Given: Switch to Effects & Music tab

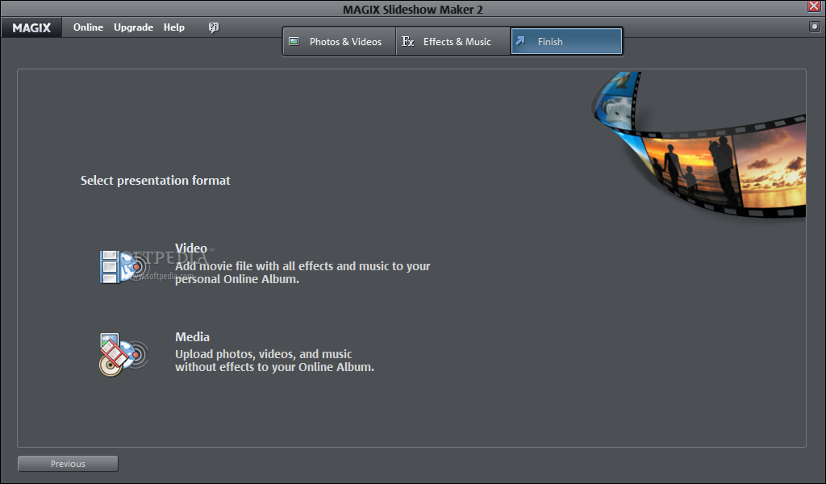Looking at the screenshot, I should [x=453, y=42].
